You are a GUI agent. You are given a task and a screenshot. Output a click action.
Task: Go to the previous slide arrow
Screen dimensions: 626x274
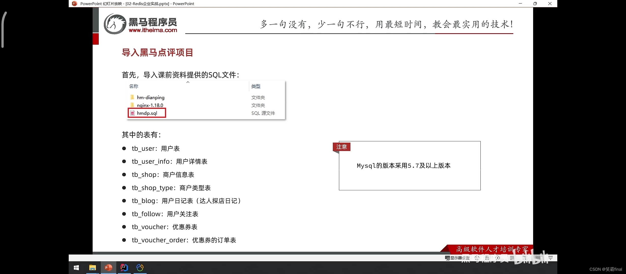pos(477,258)
